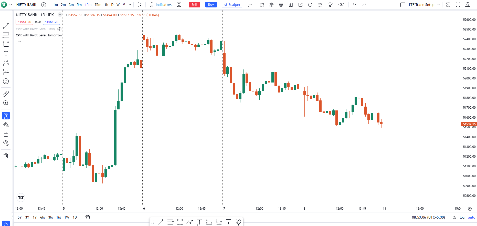Open chart settings gear icon
The height and width of the screenshot is (226, 477).
click(448, 5)
